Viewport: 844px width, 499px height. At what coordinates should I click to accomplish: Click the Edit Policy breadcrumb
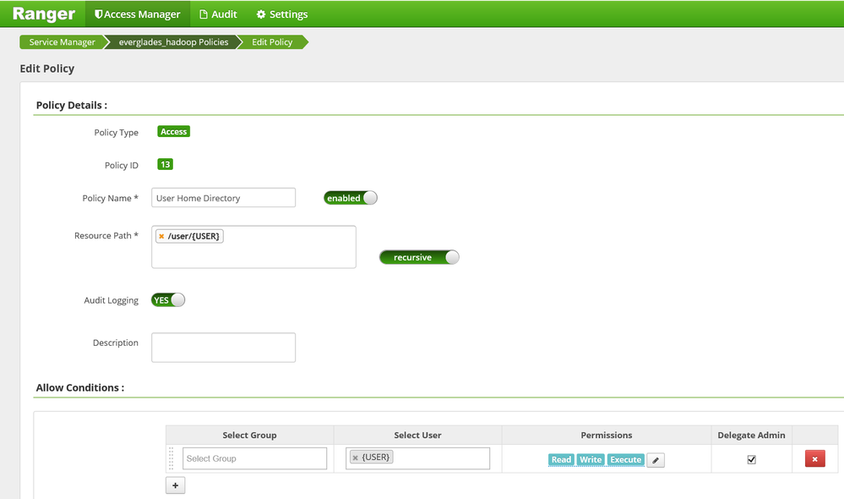click(x=272, y=42)
